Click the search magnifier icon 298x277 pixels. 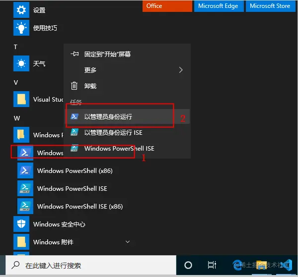[15, 265]
